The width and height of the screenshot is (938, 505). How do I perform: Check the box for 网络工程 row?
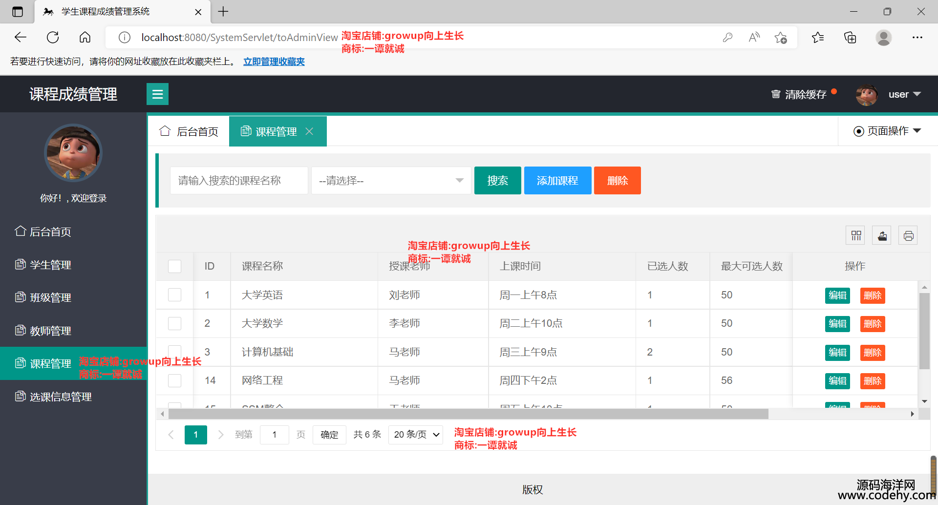click(174, 380)
